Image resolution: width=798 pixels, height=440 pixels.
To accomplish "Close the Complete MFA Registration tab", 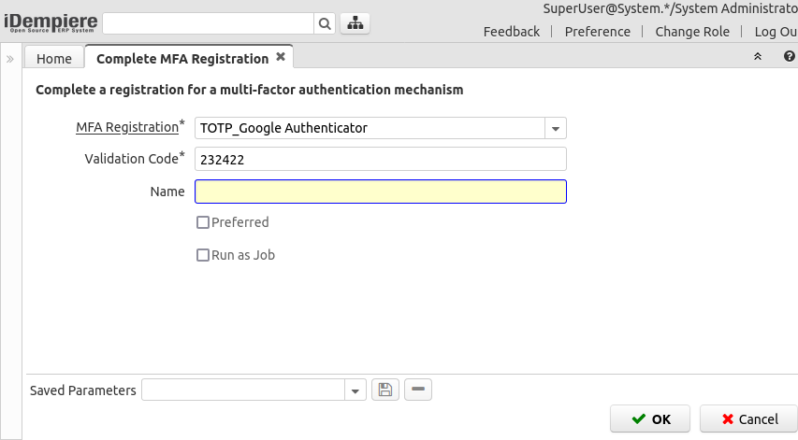I will pos(281,57).
